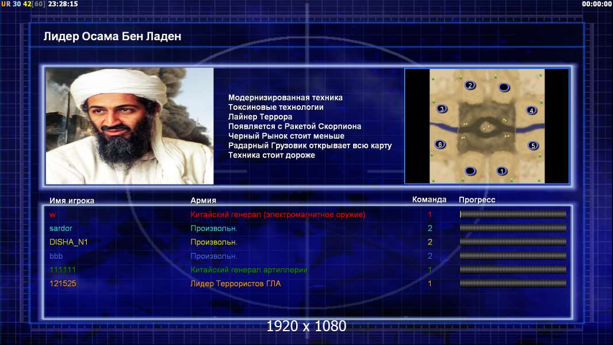The height and width of the screenshot is (345, 613).
Task: Click start position marker 5 on map
Action: [x=533, y=145]
